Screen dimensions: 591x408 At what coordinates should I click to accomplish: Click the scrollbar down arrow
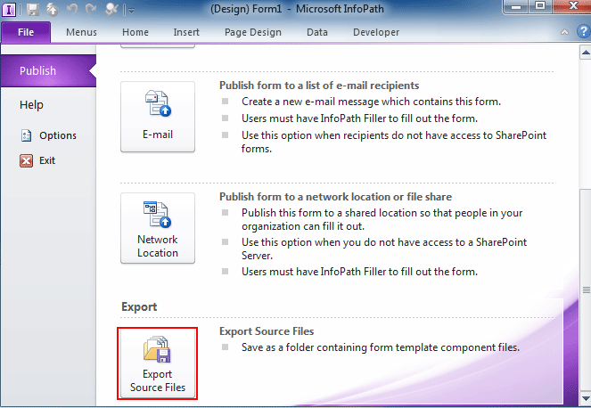[586, 398]
